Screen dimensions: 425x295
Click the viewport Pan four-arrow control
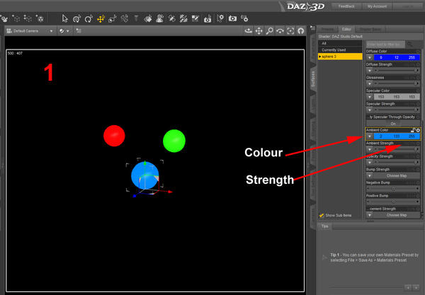259,31
